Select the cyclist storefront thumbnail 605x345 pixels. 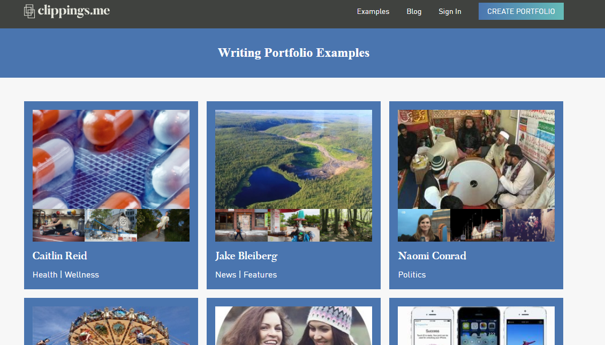tap(241, 226)
